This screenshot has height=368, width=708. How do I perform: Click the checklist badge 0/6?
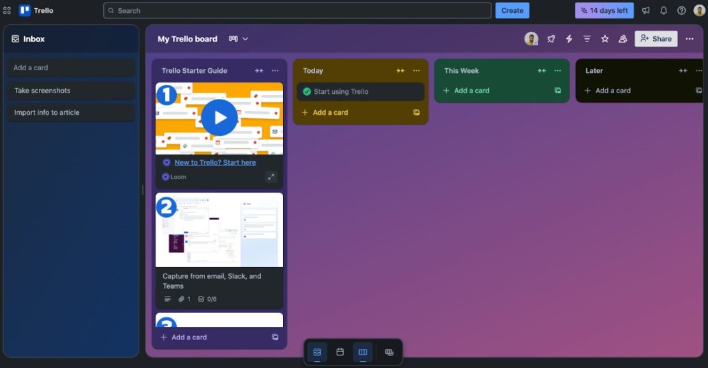click(207, 299)
